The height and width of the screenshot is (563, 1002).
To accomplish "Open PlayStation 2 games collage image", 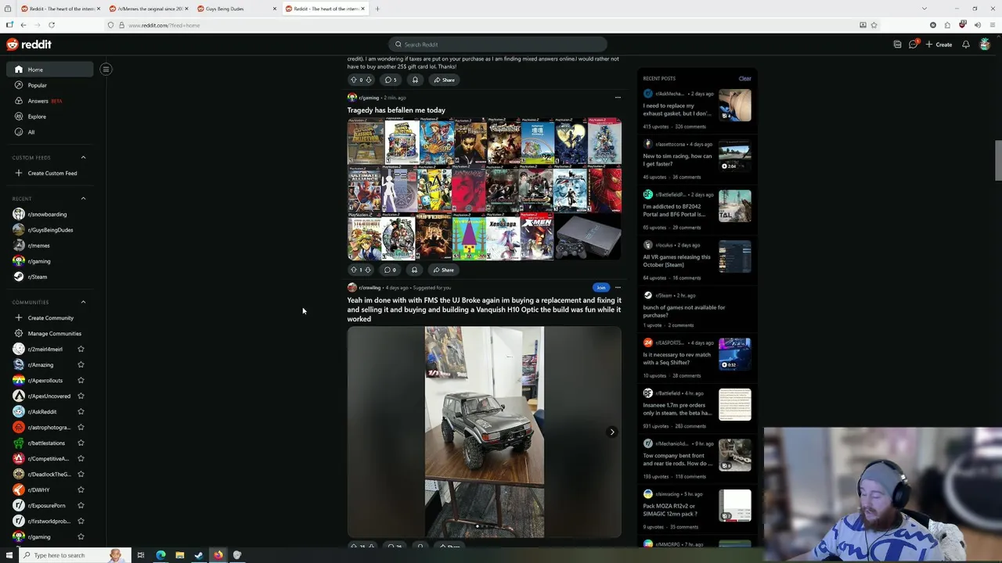I will (485, 188).
